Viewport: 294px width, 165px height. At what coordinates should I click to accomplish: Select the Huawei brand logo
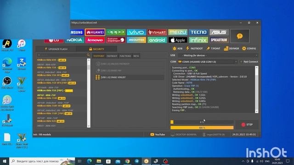click(x=95, y=32)
